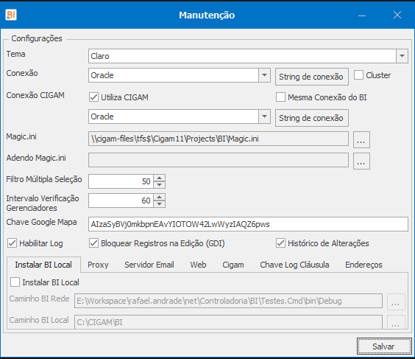Click the Magic.ini path field

(x=219, y=139)
